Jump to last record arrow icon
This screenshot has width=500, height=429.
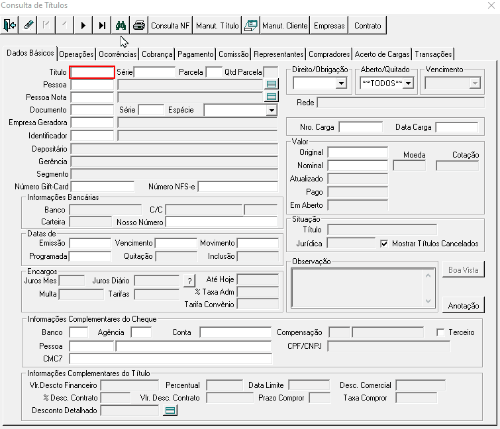point(102,25)
